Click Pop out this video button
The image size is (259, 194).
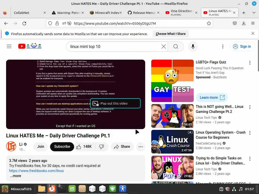115,103
